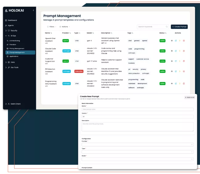
Task: Click the data-protection tag
Action: coord(134,73)
